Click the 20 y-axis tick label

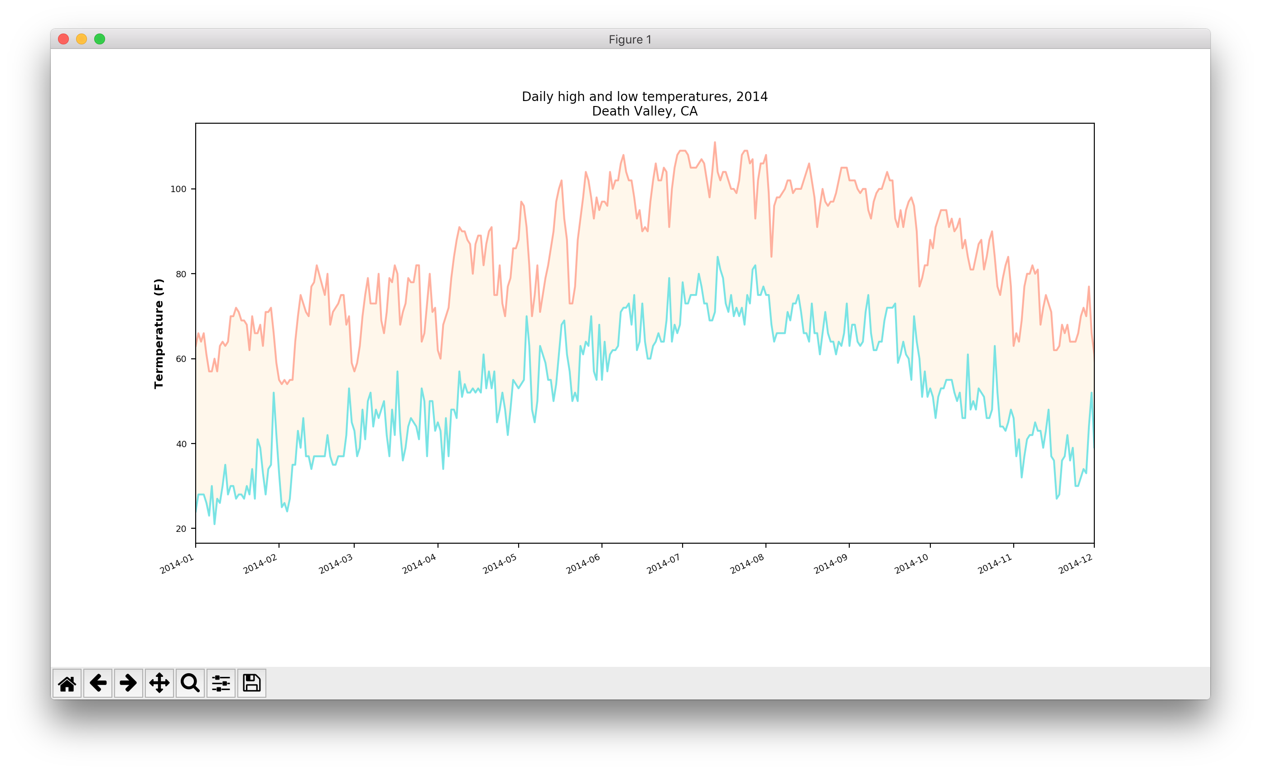181,529
